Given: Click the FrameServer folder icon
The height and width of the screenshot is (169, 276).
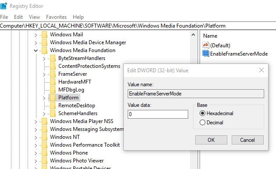Looking at the screenshot, I should pos(53,74).
